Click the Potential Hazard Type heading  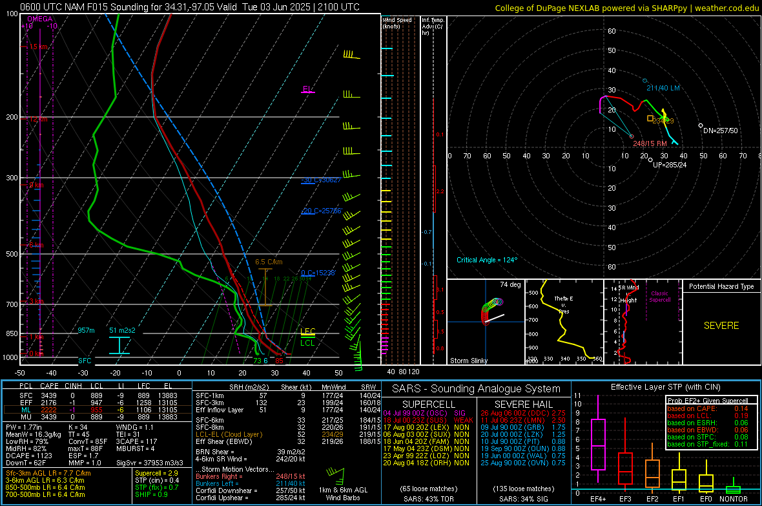tap(721, 286)
